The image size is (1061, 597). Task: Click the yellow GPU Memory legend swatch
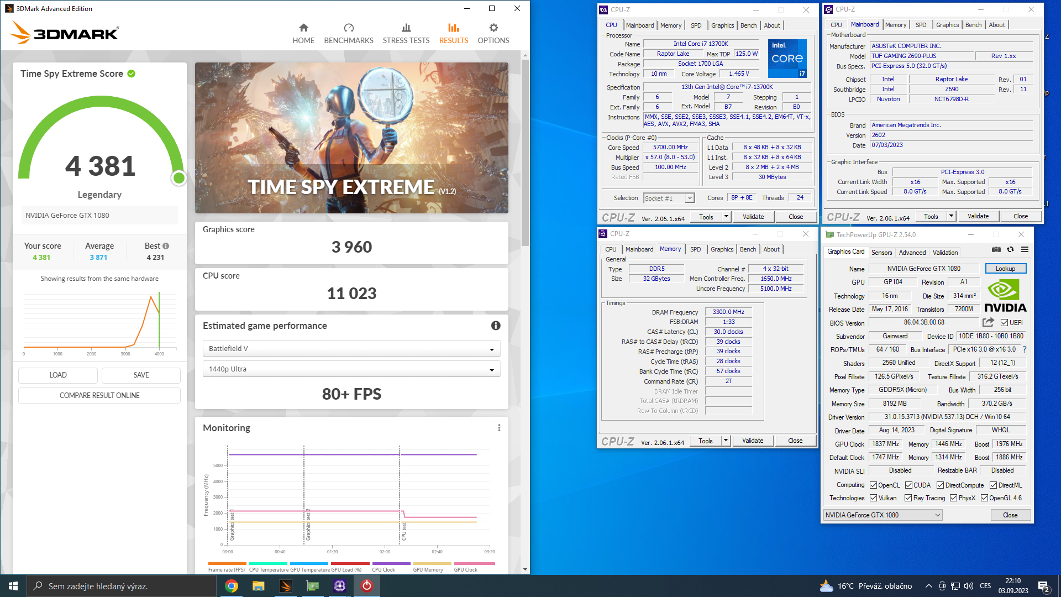(432, 564)
